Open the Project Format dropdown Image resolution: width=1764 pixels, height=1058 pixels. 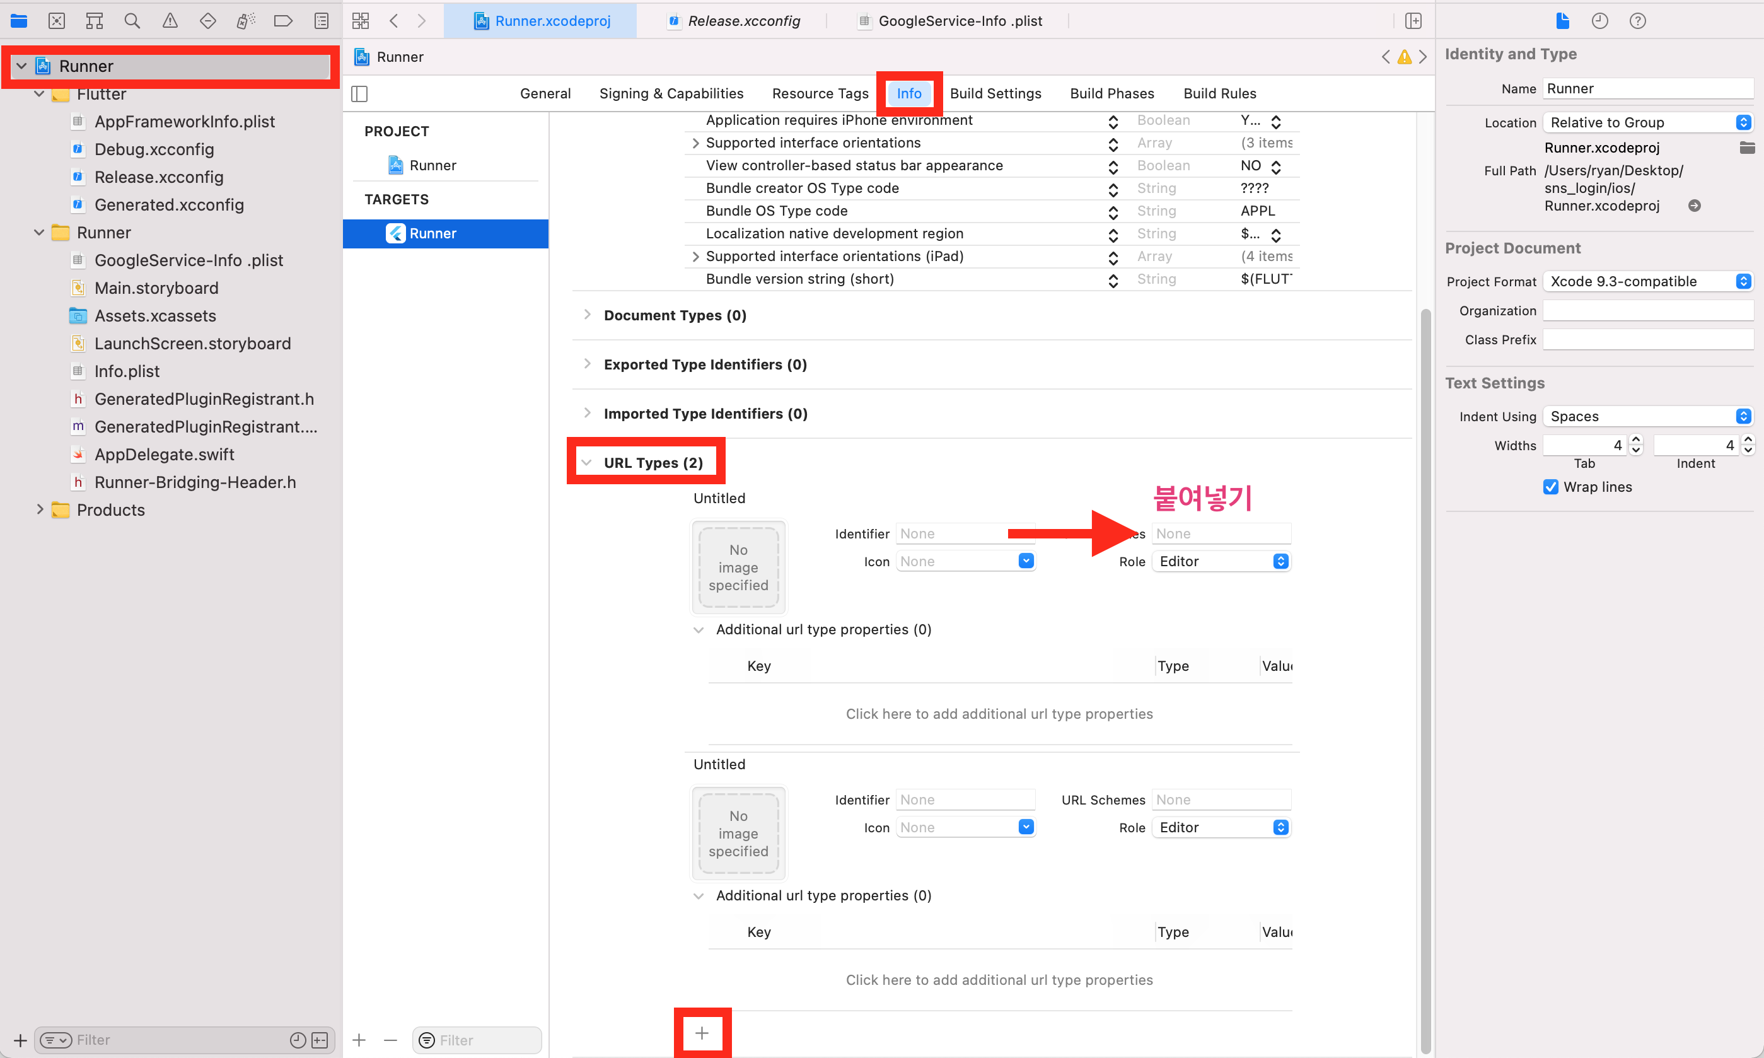click(x=1647, y=281)
